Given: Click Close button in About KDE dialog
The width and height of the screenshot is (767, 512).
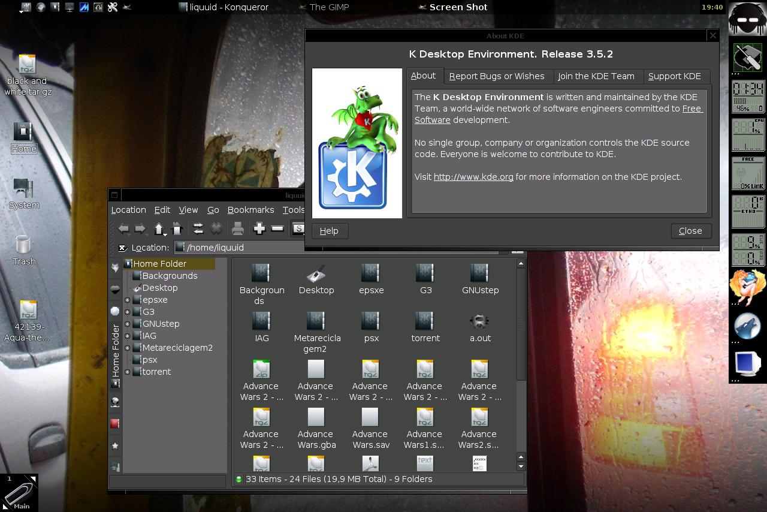Looking at the screenshot, I should point(690,231).
